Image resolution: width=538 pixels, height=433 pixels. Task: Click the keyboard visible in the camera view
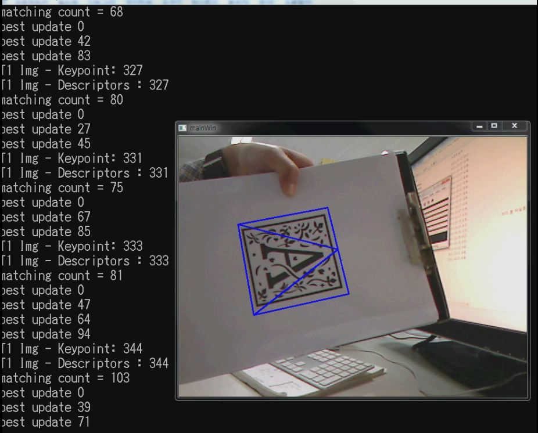(325, 367)
